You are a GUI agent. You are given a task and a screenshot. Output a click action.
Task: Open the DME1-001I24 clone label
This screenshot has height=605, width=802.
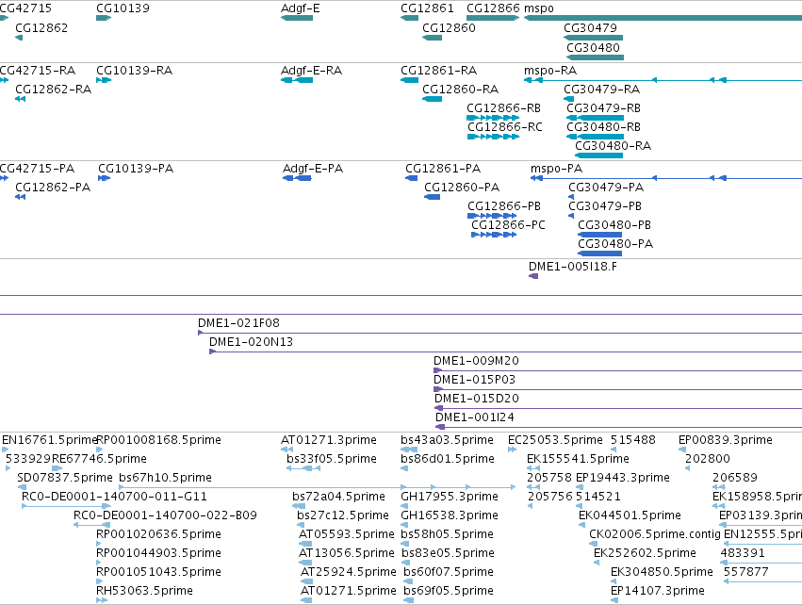point(475,417)
